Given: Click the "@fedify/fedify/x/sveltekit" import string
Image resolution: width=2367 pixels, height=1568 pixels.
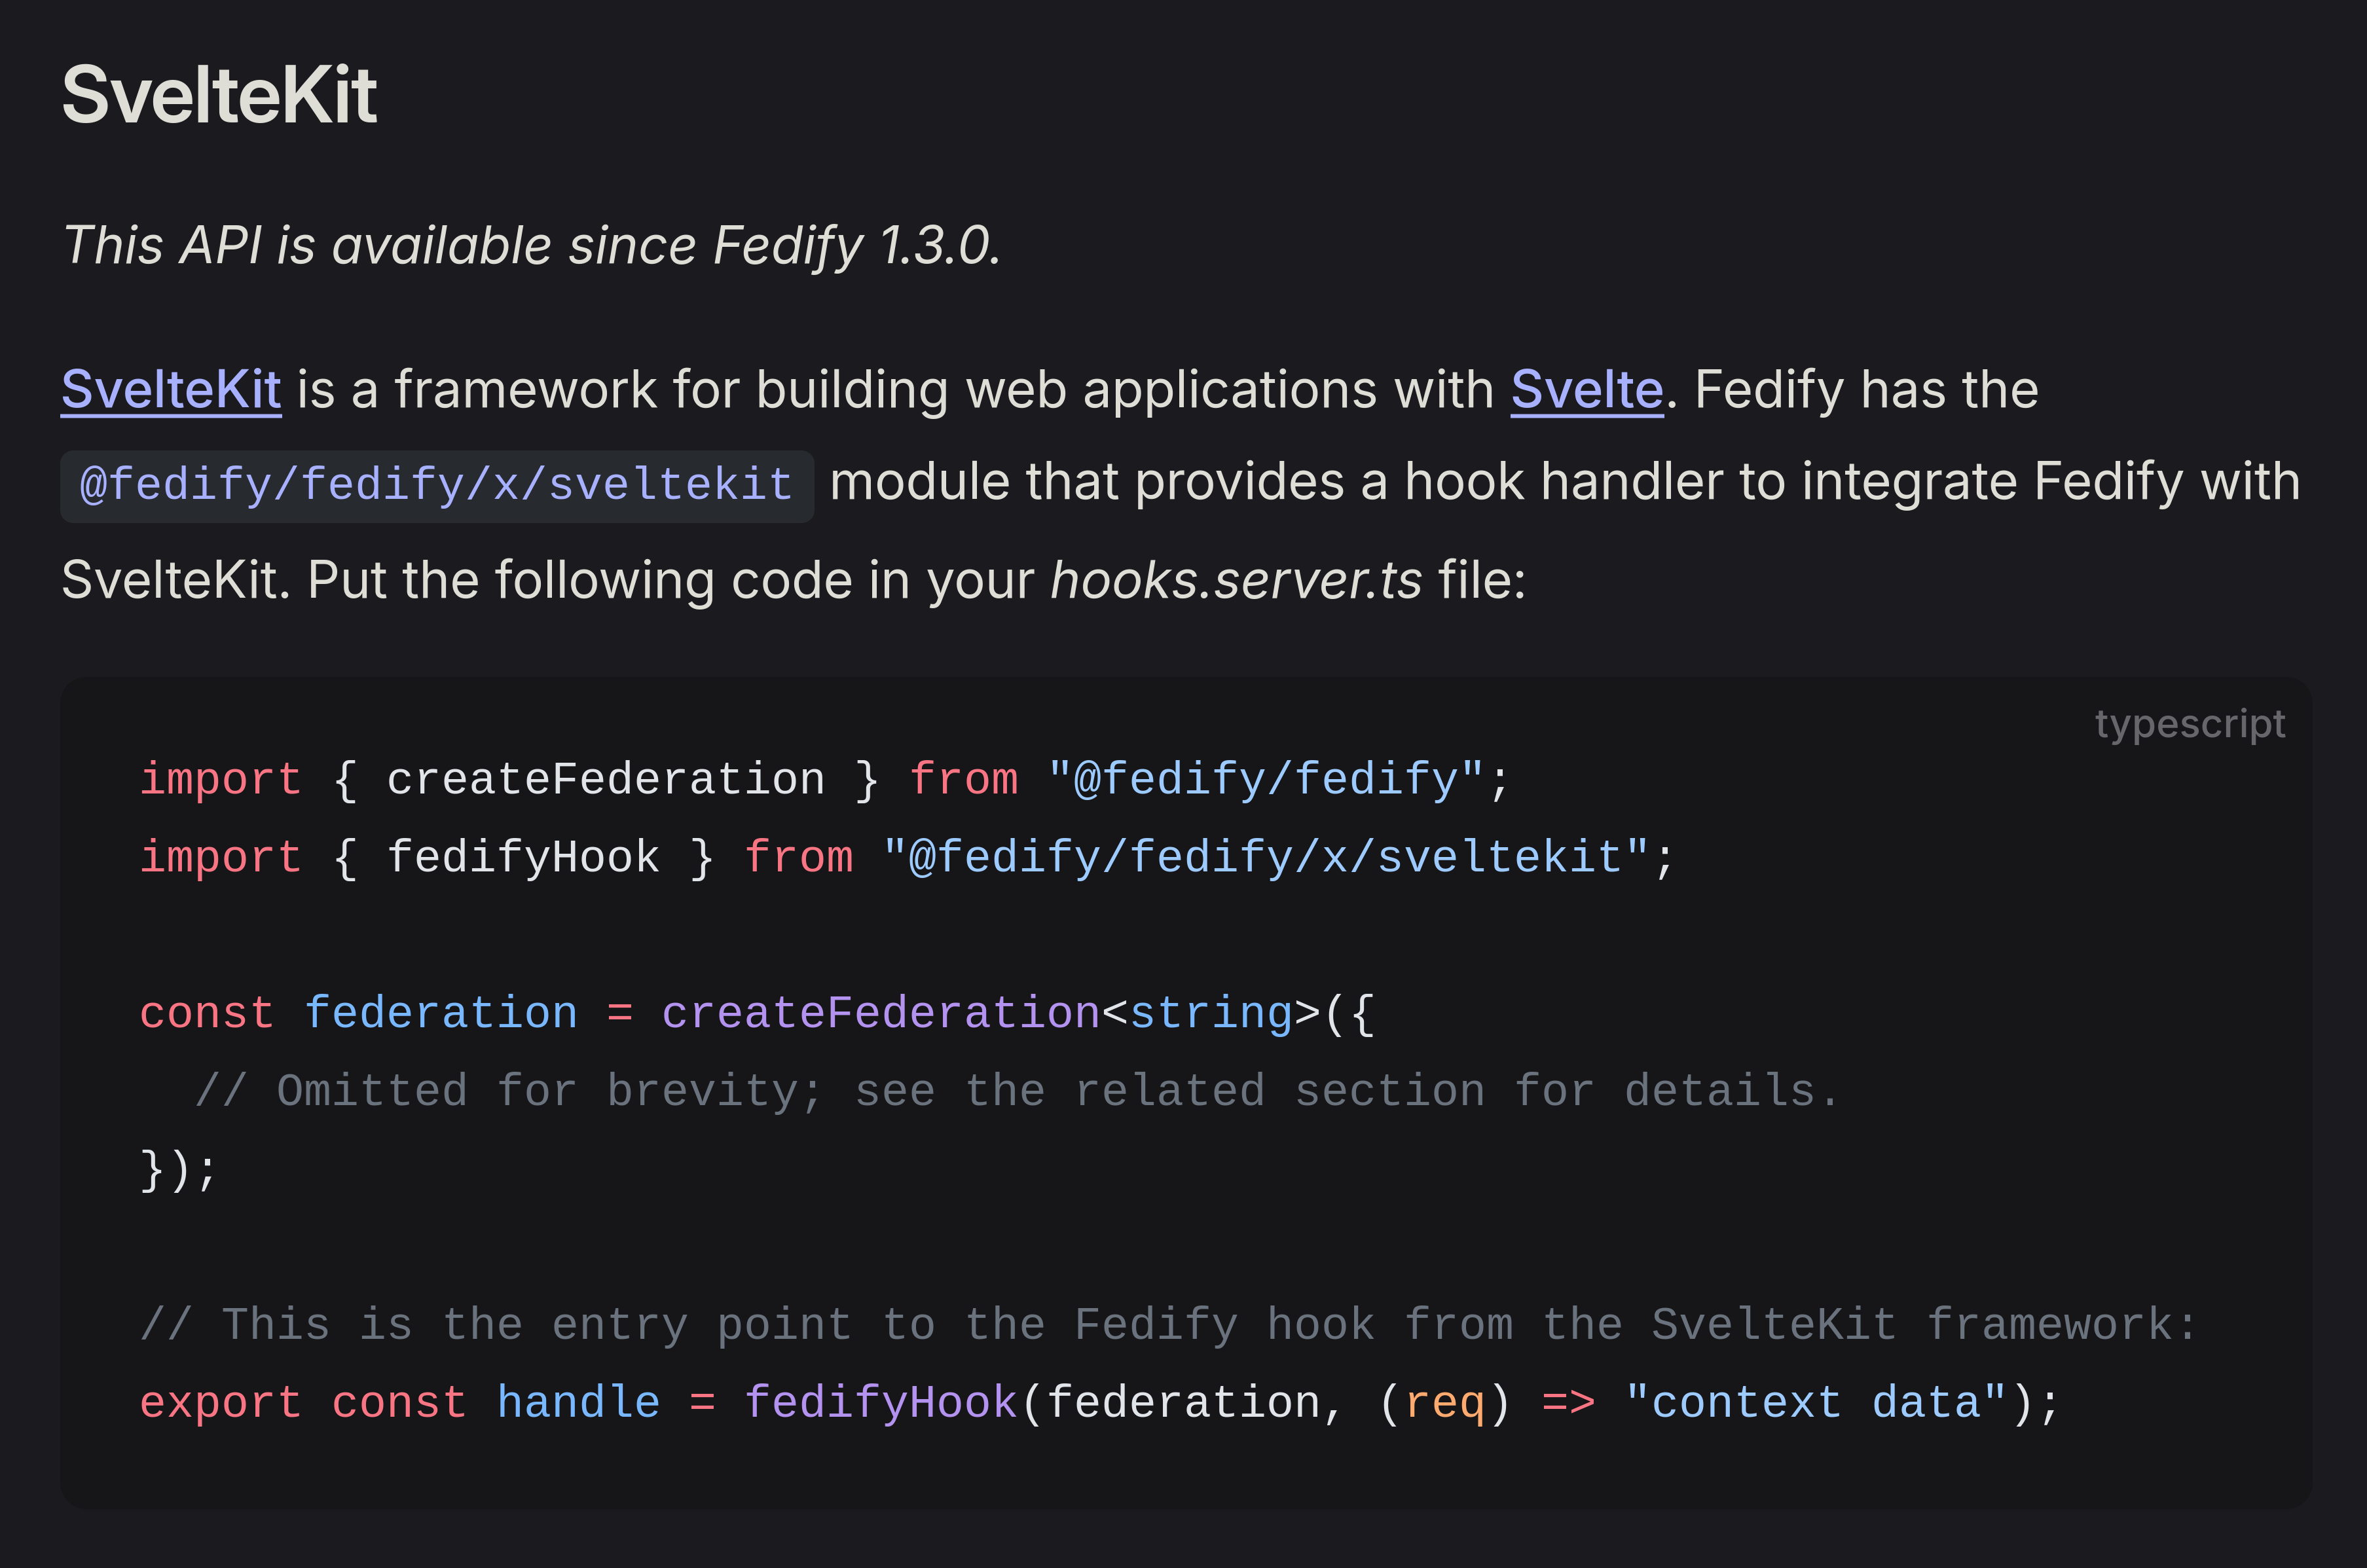Looking at the screenshot, I should [x=1265, y=858].
